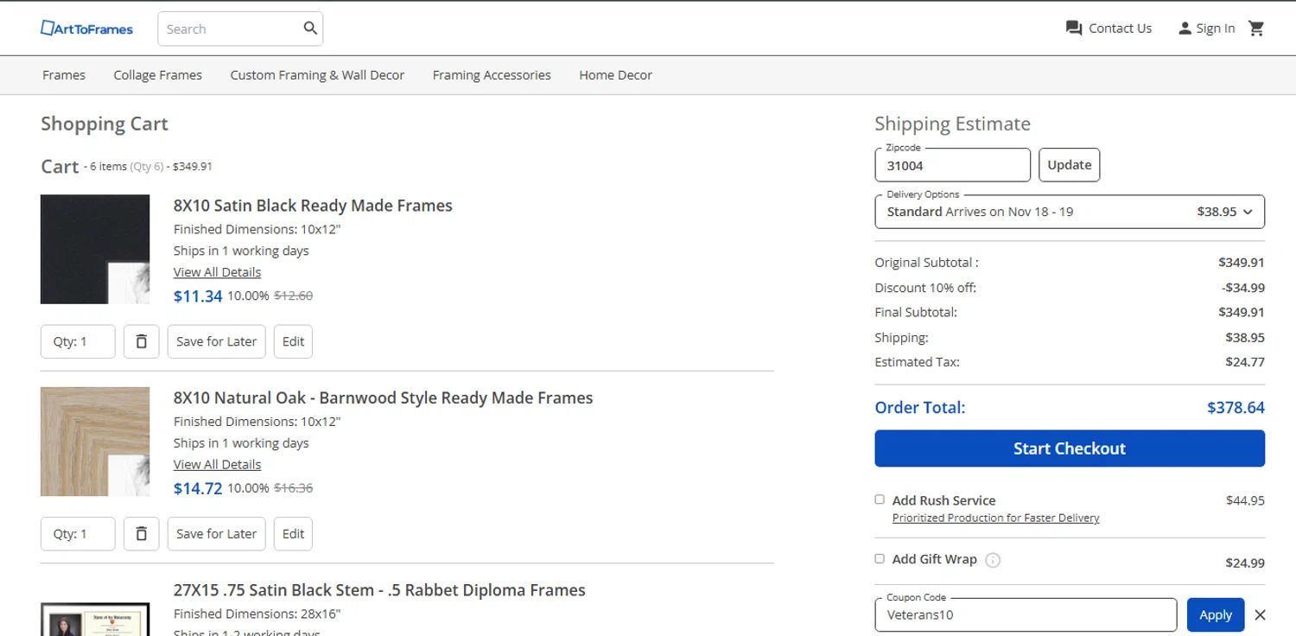1296x636 pixels.
Task: Go to Framing Accessories menu
Action: 492,75
